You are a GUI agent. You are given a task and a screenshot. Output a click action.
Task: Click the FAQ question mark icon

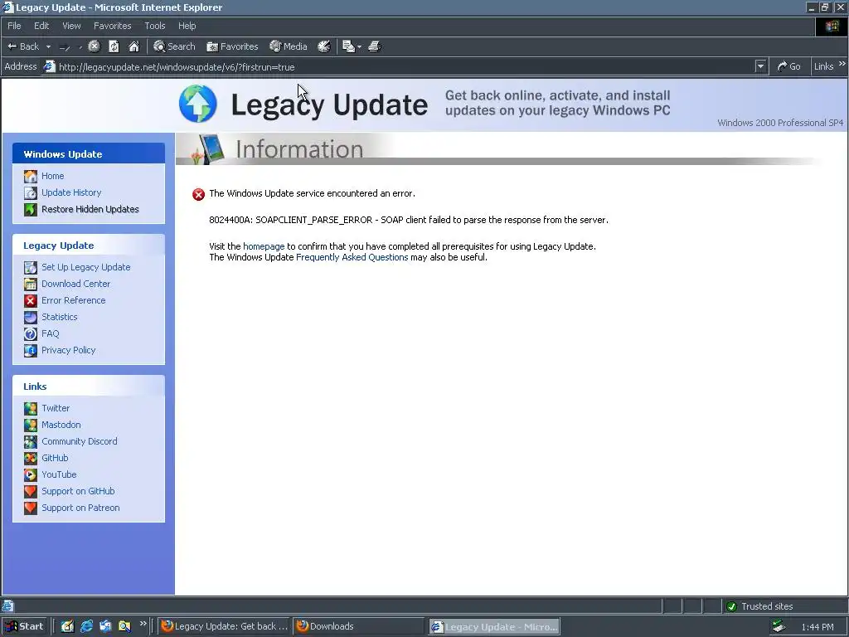click(x=31, y=334)
